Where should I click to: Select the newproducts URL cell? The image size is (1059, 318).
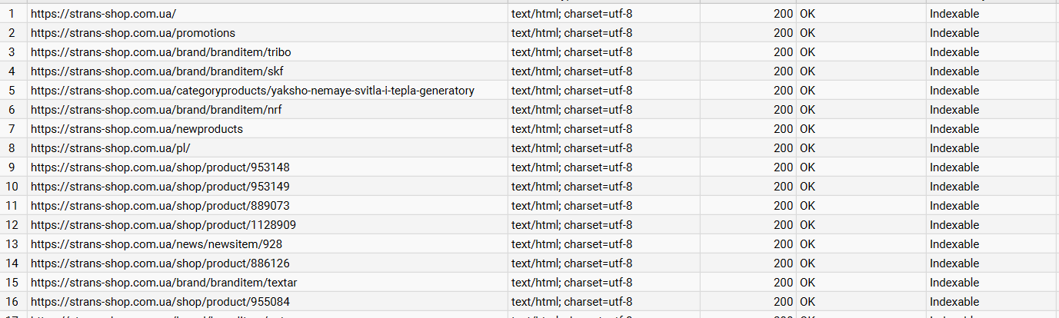click(137, 129)
